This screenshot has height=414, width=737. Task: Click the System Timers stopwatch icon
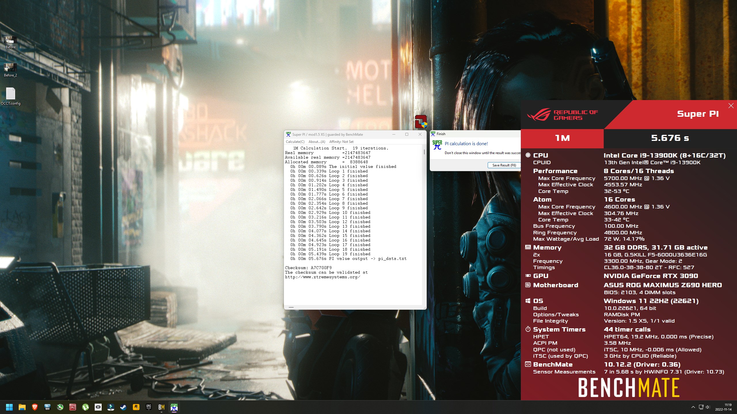point(528,329)
